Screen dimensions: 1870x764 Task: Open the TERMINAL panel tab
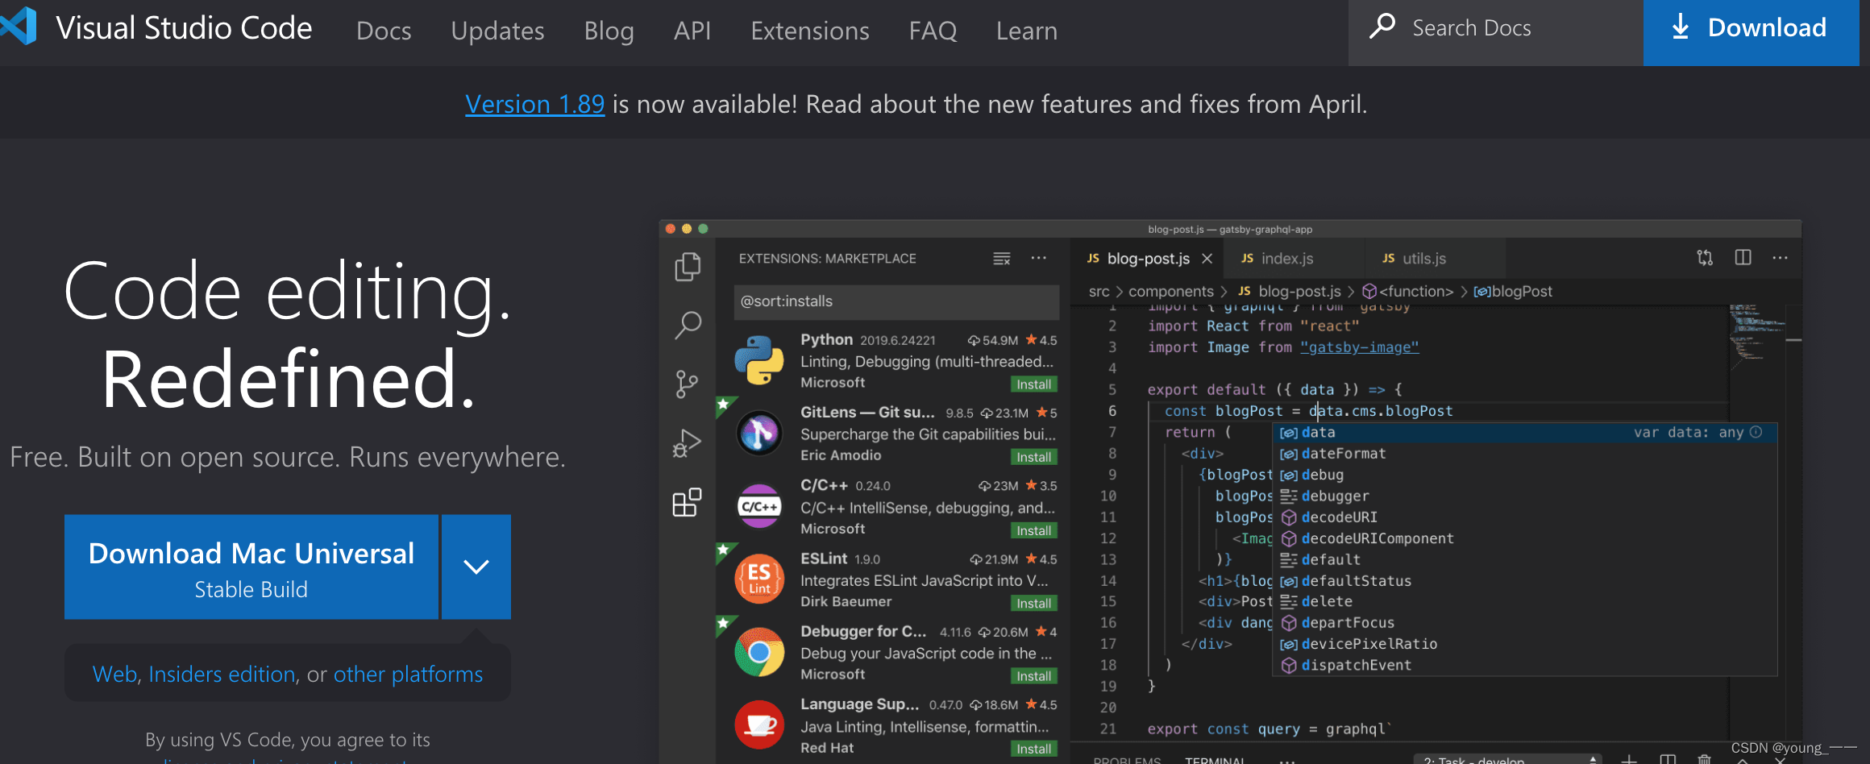click(1215, 760)
